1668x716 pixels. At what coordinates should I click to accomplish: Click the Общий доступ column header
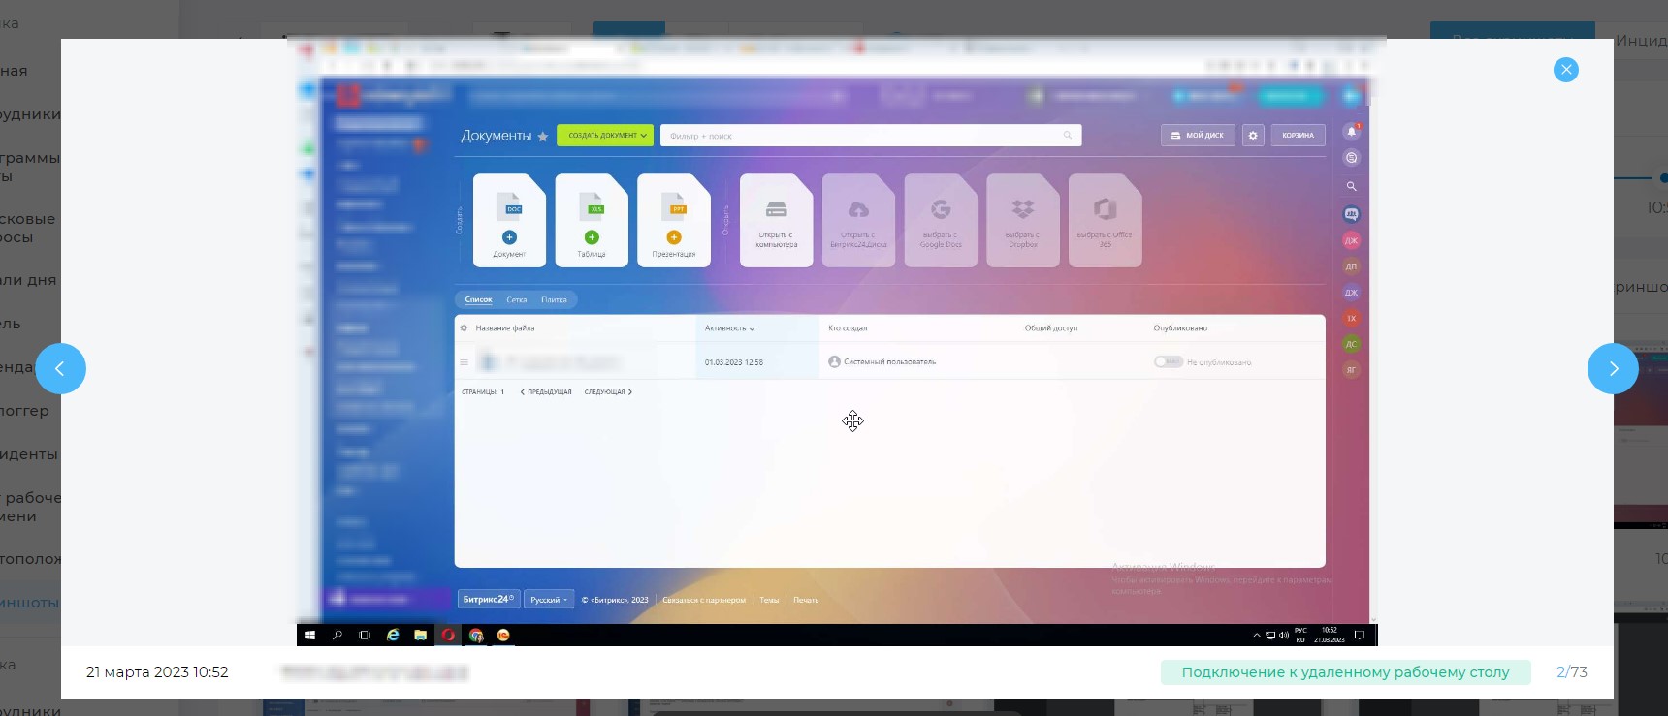[x=1051, y=328]
